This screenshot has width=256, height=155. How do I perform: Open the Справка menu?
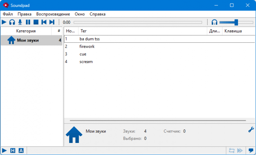pos(98,14)
